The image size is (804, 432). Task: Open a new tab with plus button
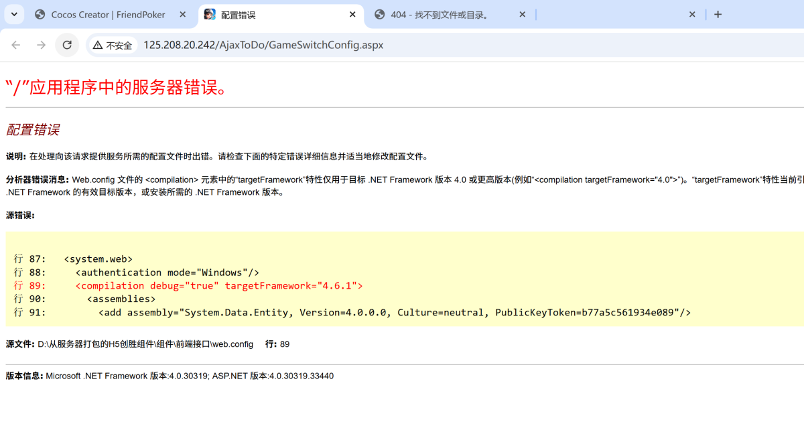[x=718, y=15]
